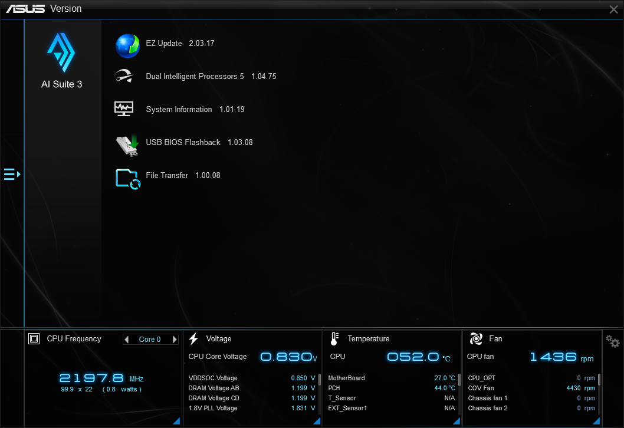Click the EZ Update 2.03.17 entry
Image resolution: width=624 pixels, height=428 pixels.
tap(180, 44)
